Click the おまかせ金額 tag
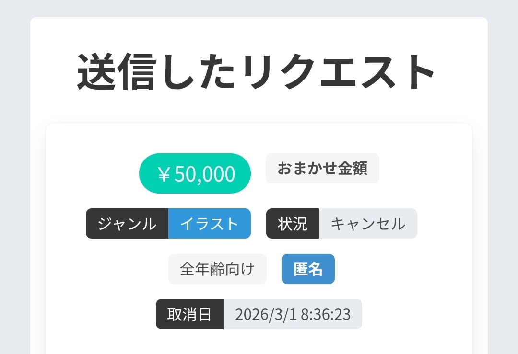 click(x=322, y=169)
